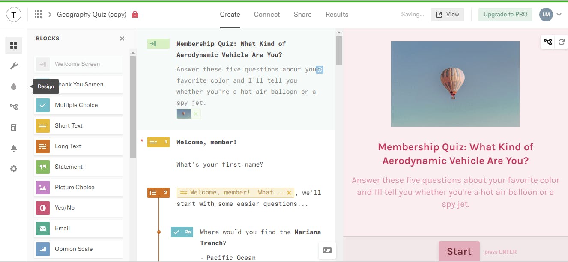This screenshot has width=568, height=262.
Task: Open the Settings gear sidebar icon
Action: tap(14, 169)
